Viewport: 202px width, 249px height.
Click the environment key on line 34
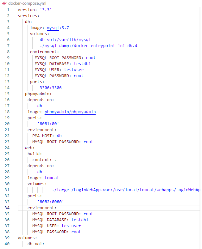point(41,208)
